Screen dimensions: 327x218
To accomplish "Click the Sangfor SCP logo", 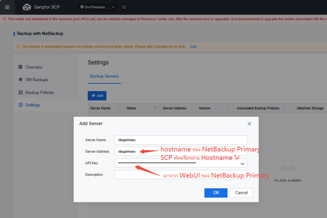I will [27, 7].
